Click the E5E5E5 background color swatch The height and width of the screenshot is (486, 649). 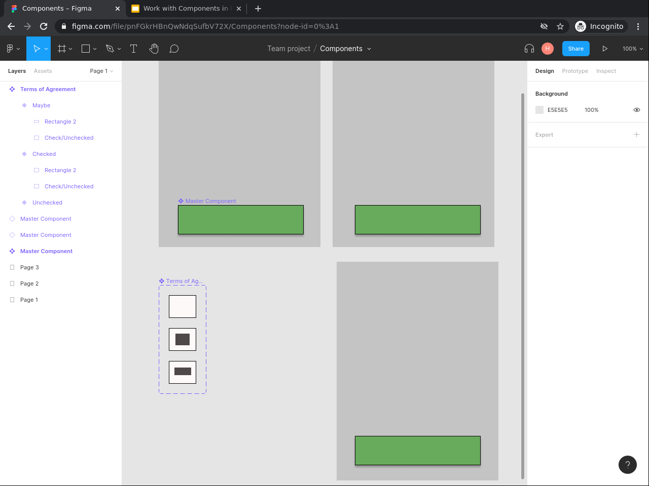pos(539,110)
